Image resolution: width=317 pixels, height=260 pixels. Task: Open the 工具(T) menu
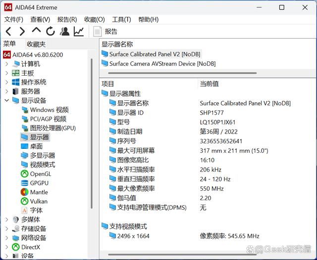tap(121, 19)
